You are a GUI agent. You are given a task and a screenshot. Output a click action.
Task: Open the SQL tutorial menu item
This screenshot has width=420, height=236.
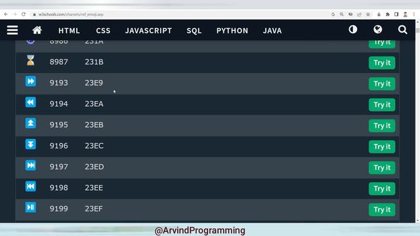pos(194,31)
